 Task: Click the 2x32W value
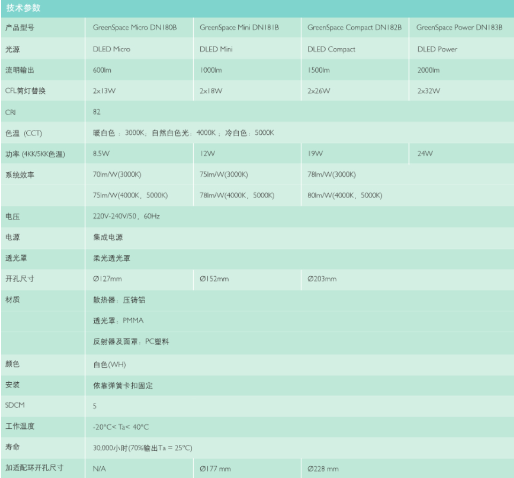(x=428, y=91)
